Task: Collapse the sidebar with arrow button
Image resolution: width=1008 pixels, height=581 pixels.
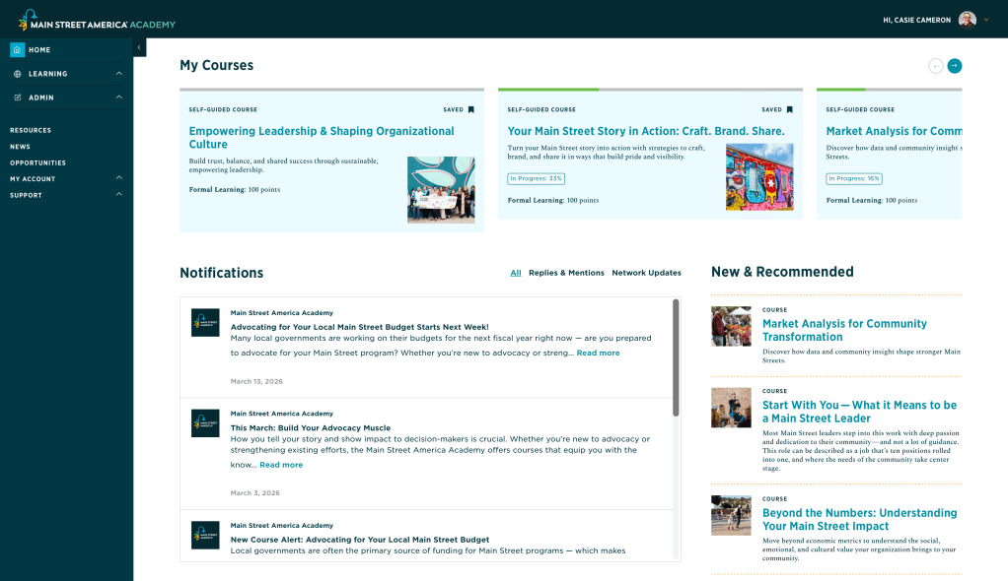Action: pyautogui.click(x=139, y=47)
